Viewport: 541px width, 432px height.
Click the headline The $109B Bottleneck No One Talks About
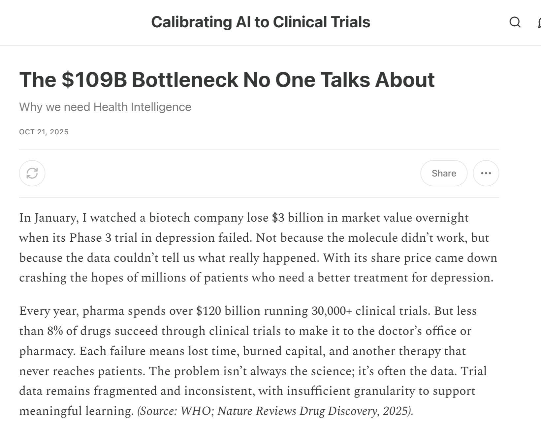tap(227, 80)
